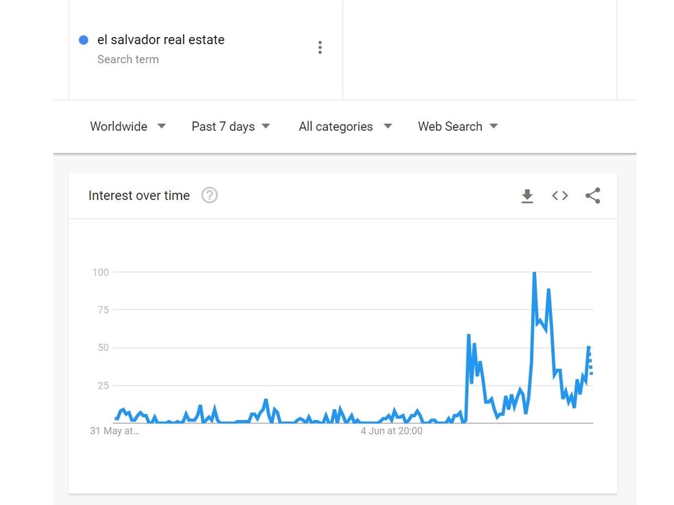Edit the "el salvador real estate" search term
674x505 pixels.
click(x=161, y=40)
